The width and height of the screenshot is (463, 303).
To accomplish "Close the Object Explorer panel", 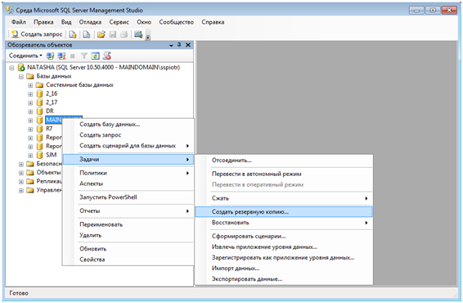I will click(188, 45).
